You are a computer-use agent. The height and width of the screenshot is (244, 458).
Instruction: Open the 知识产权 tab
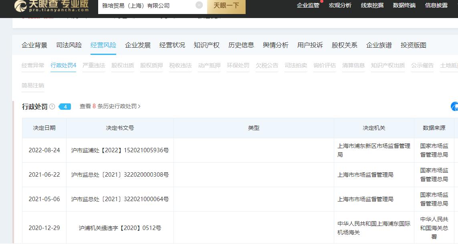206,45
